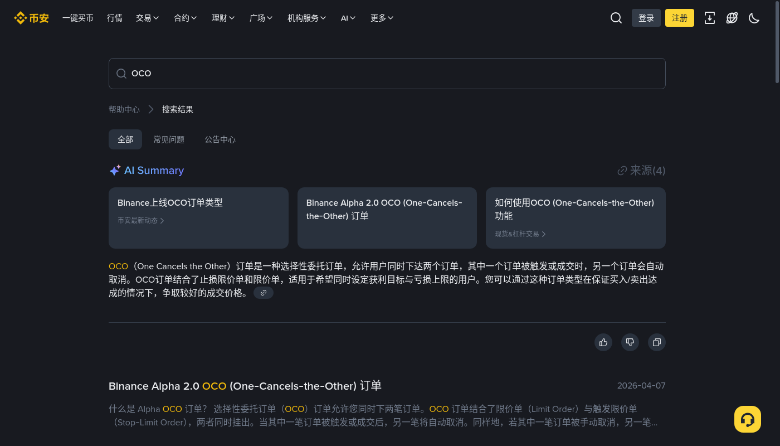Viewport: 780px width, 446px height.
Task: Open the Binance上线OCO订单类型 source card
Action: pyautogui.click(x=198, y=218)
